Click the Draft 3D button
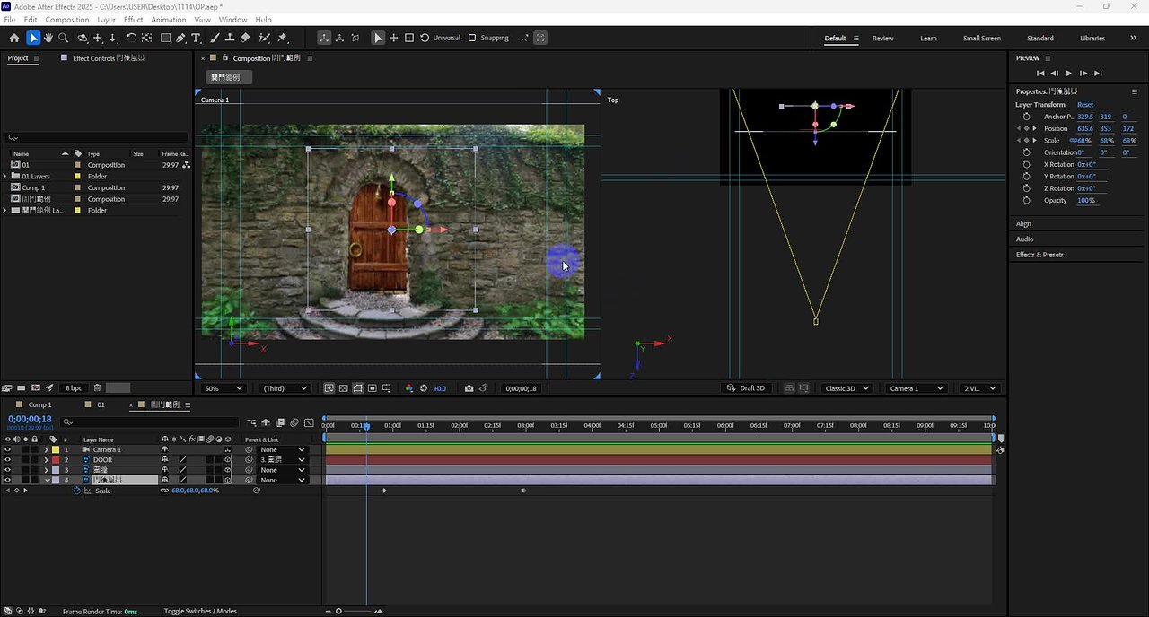The height and width of the screenshot is (617, 1149). [746, 388]
